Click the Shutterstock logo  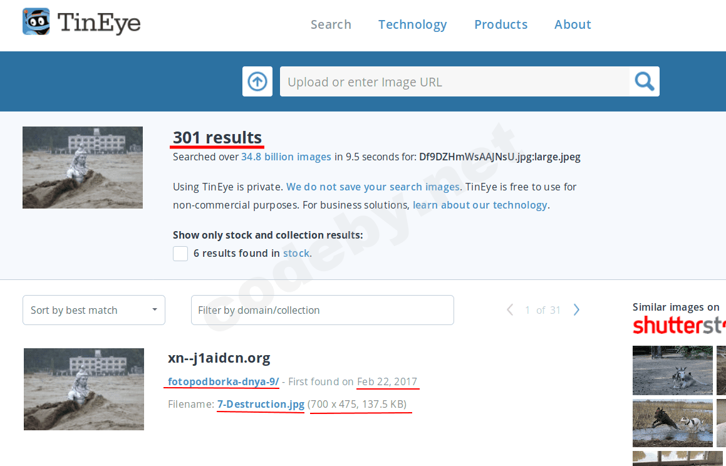678,326
